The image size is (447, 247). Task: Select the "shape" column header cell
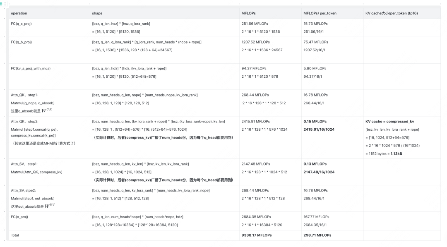pos(164,13)
